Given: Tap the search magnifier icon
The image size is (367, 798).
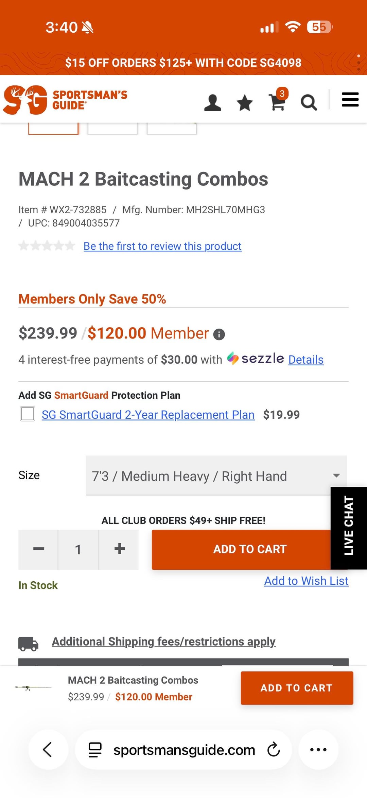Looking at the screenshot, I should tap(309, 102).
